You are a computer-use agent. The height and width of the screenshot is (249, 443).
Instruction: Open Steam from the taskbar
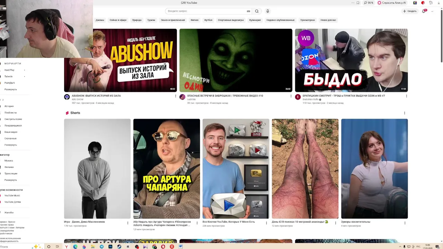[x=119, y=247]
